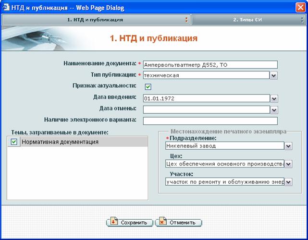Click Дата отмены empty field
This screenshot has height=240, width=308.
[x=207, y=110]
